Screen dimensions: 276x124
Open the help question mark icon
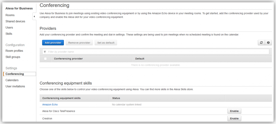[268, 43]
